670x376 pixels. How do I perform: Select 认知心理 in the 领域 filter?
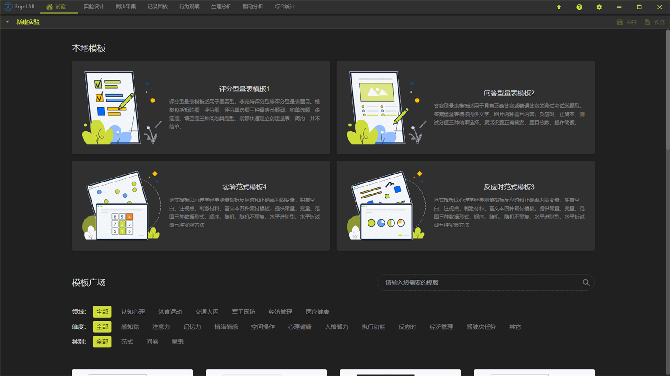[x=133, y=312]
